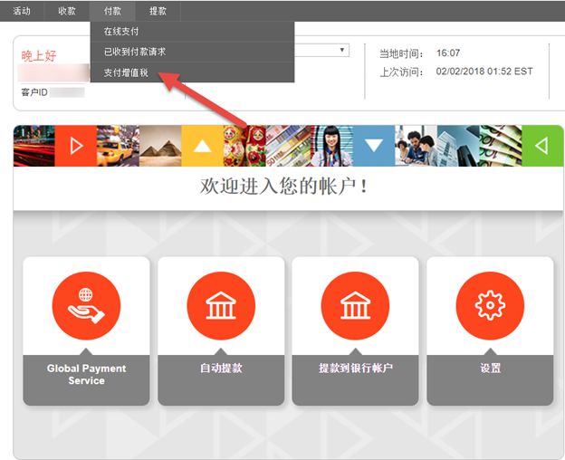Click the yellow up-pointing triangle banner tile
The height and width of the screenshot is (460, 565).
tap(203, 146)
